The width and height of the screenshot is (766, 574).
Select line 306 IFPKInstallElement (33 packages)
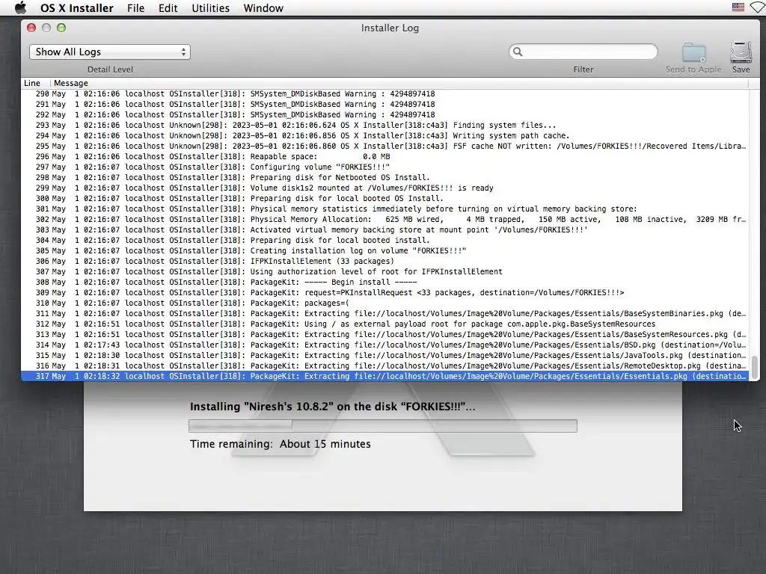coord(384,261)
